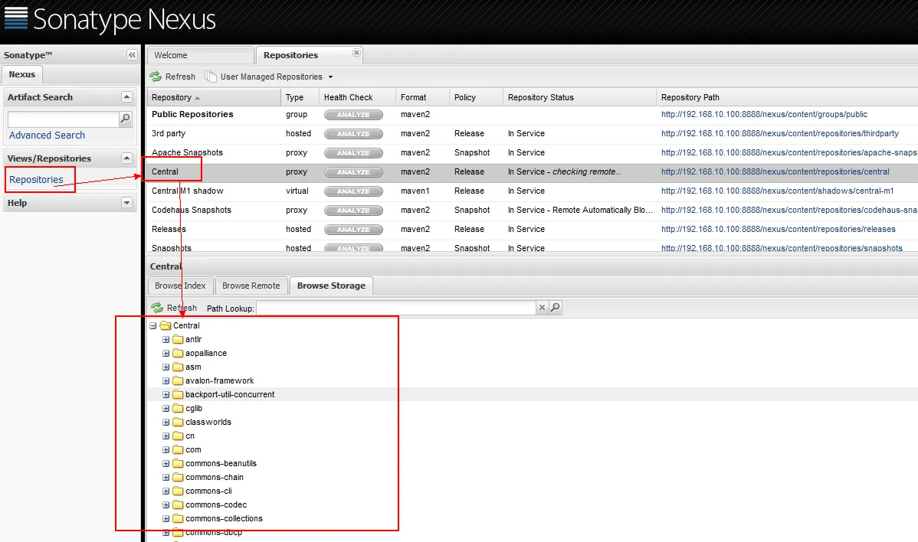
Task: Sort by Type column header
Action: pyautogui.click(x=300, y=97)
